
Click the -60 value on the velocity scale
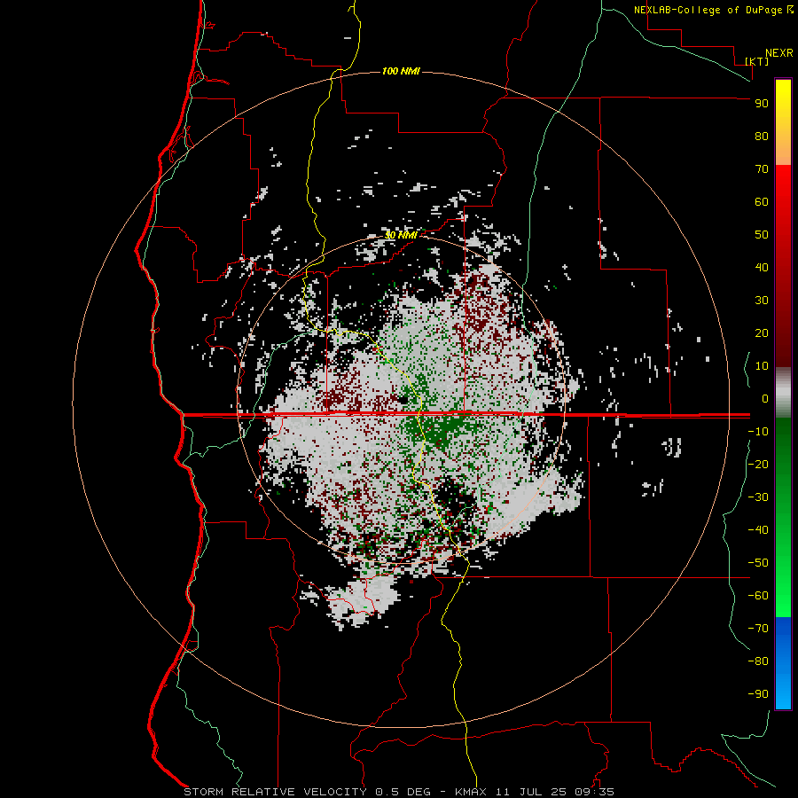click(x=758, y=596)
